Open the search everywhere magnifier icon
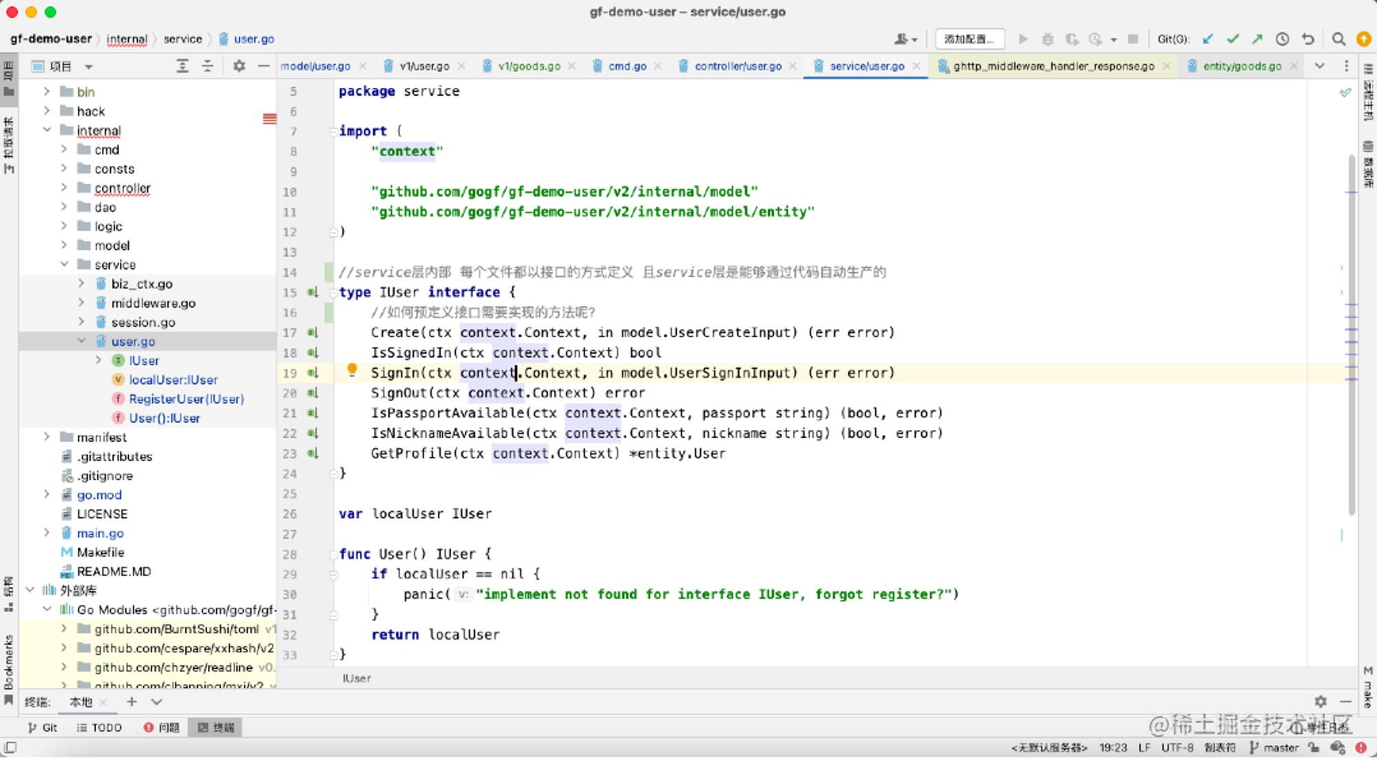Viewport: 1377px width, 761px height. (1338, 39)
